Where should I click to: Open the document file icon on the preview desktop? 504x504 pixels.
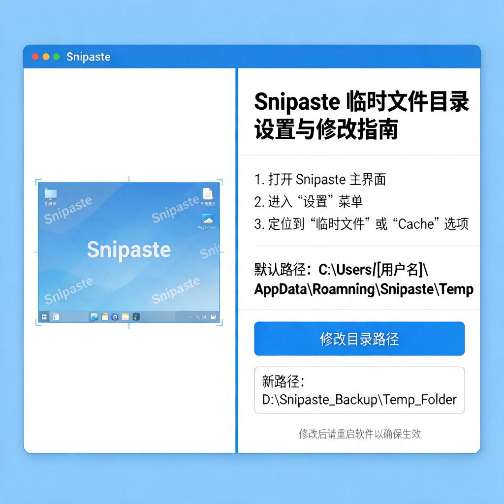(x=208, y=194)
